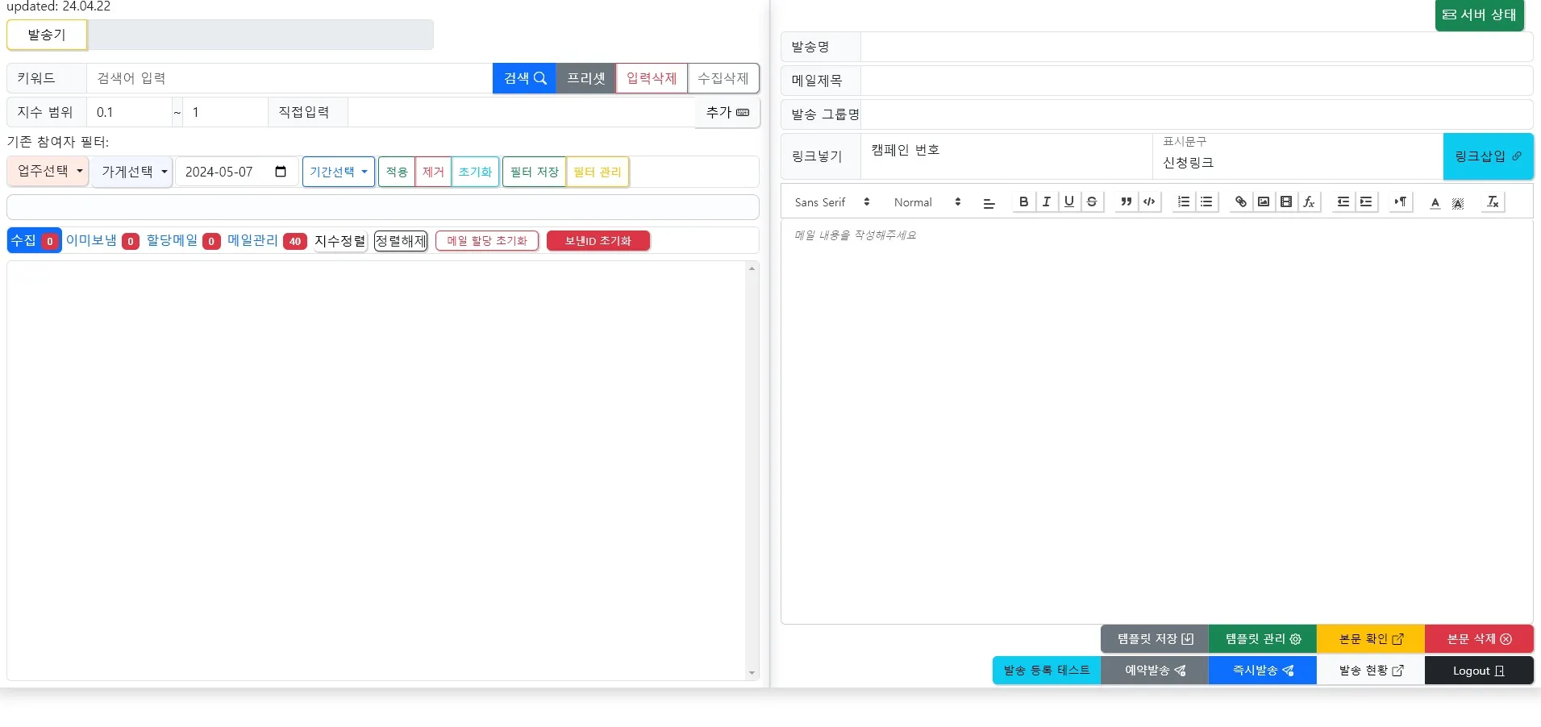Screen dimensions: 1541x727
Task: Insert a hyperlink in the editor
Action: pyautogui.click(x=1240, y=202)
